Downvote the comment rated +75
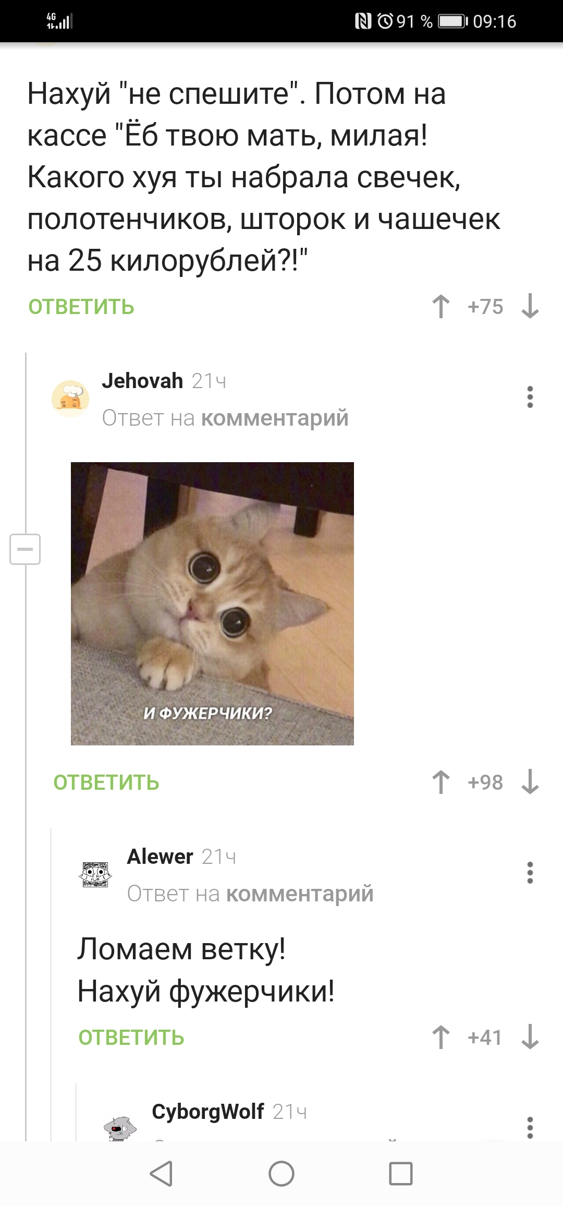This screenshot has height=1206, width=563. coord(530,306)
